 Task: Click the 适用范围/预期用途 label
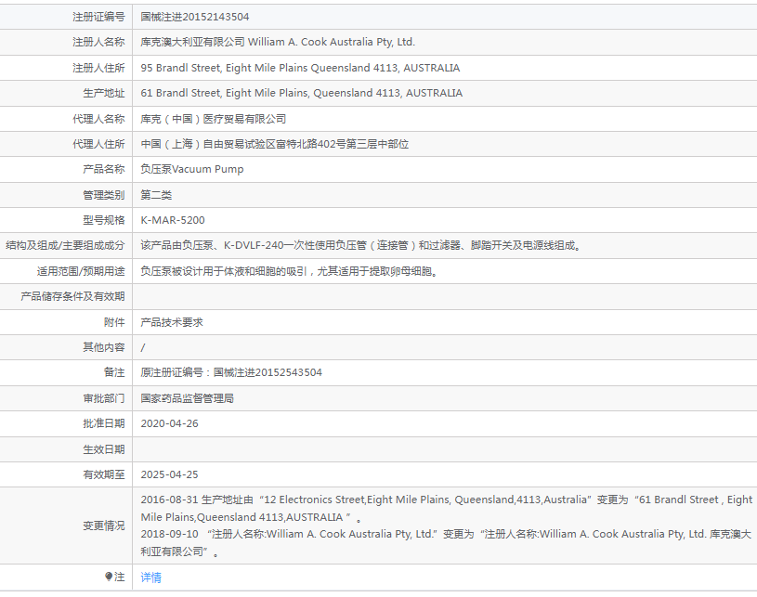point(81,271)
